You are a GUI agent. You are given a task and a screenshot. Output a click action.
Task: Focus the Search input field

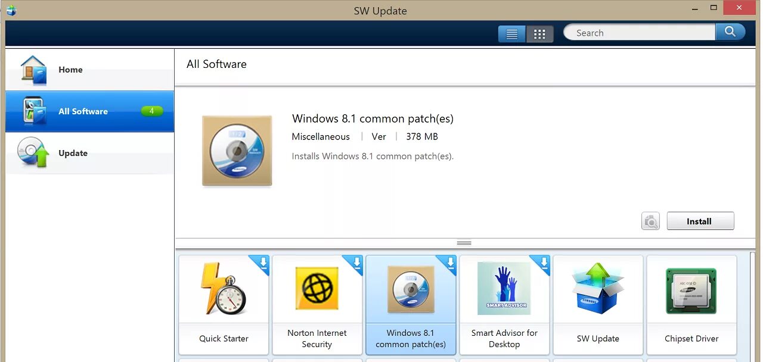click(639, 32)
